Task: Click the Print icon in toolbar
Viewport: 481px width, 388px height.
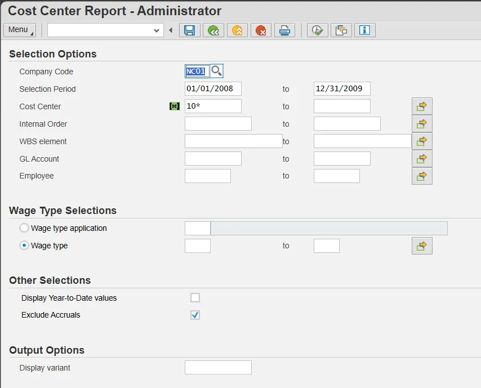Action: coord(284,30)
